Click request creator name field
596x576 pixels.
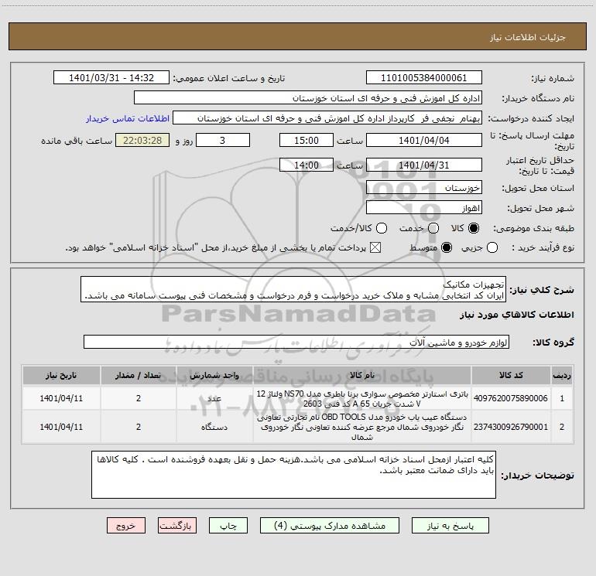327,118
